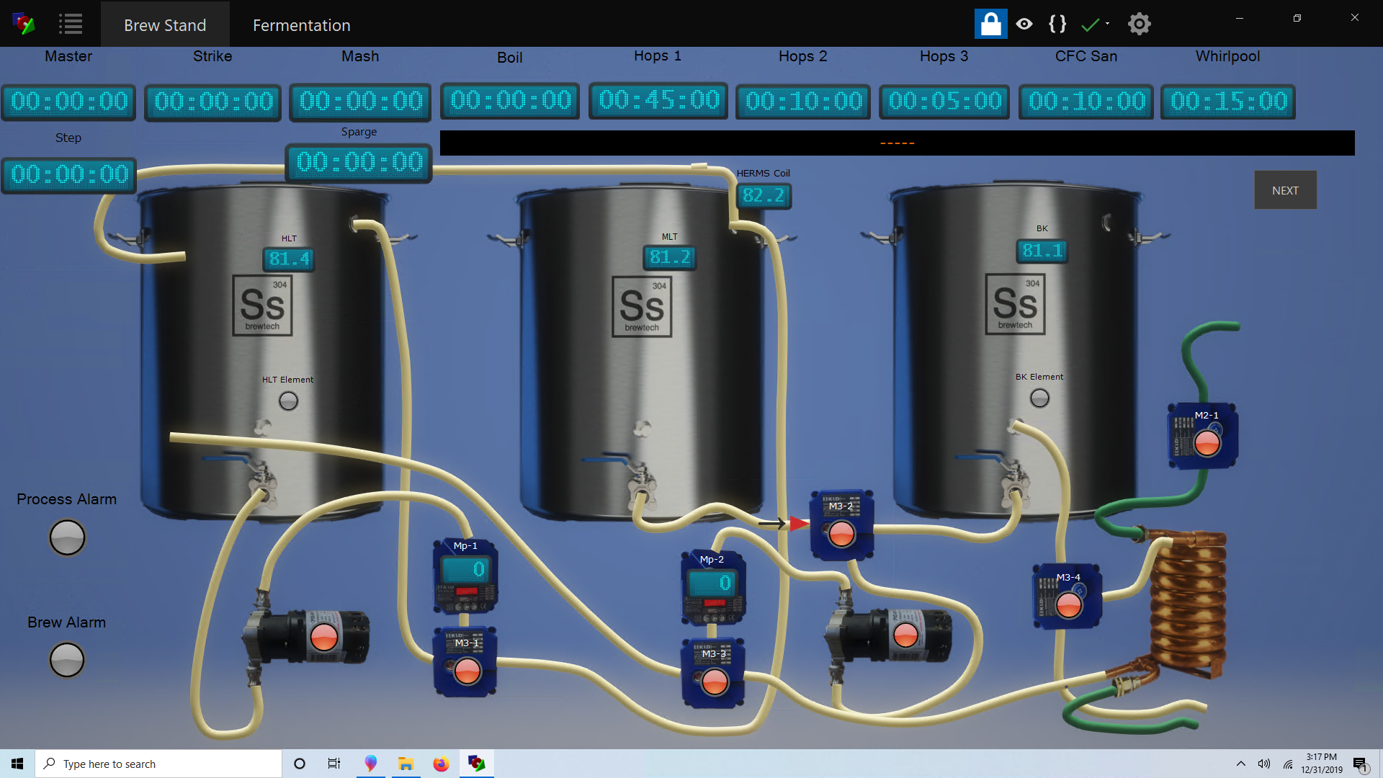This screenshot has width=1383, height=778.
Task: Expand the dropdown arrow beside the checkmark
Action: pyautogui.click(x=1108, y=24)
